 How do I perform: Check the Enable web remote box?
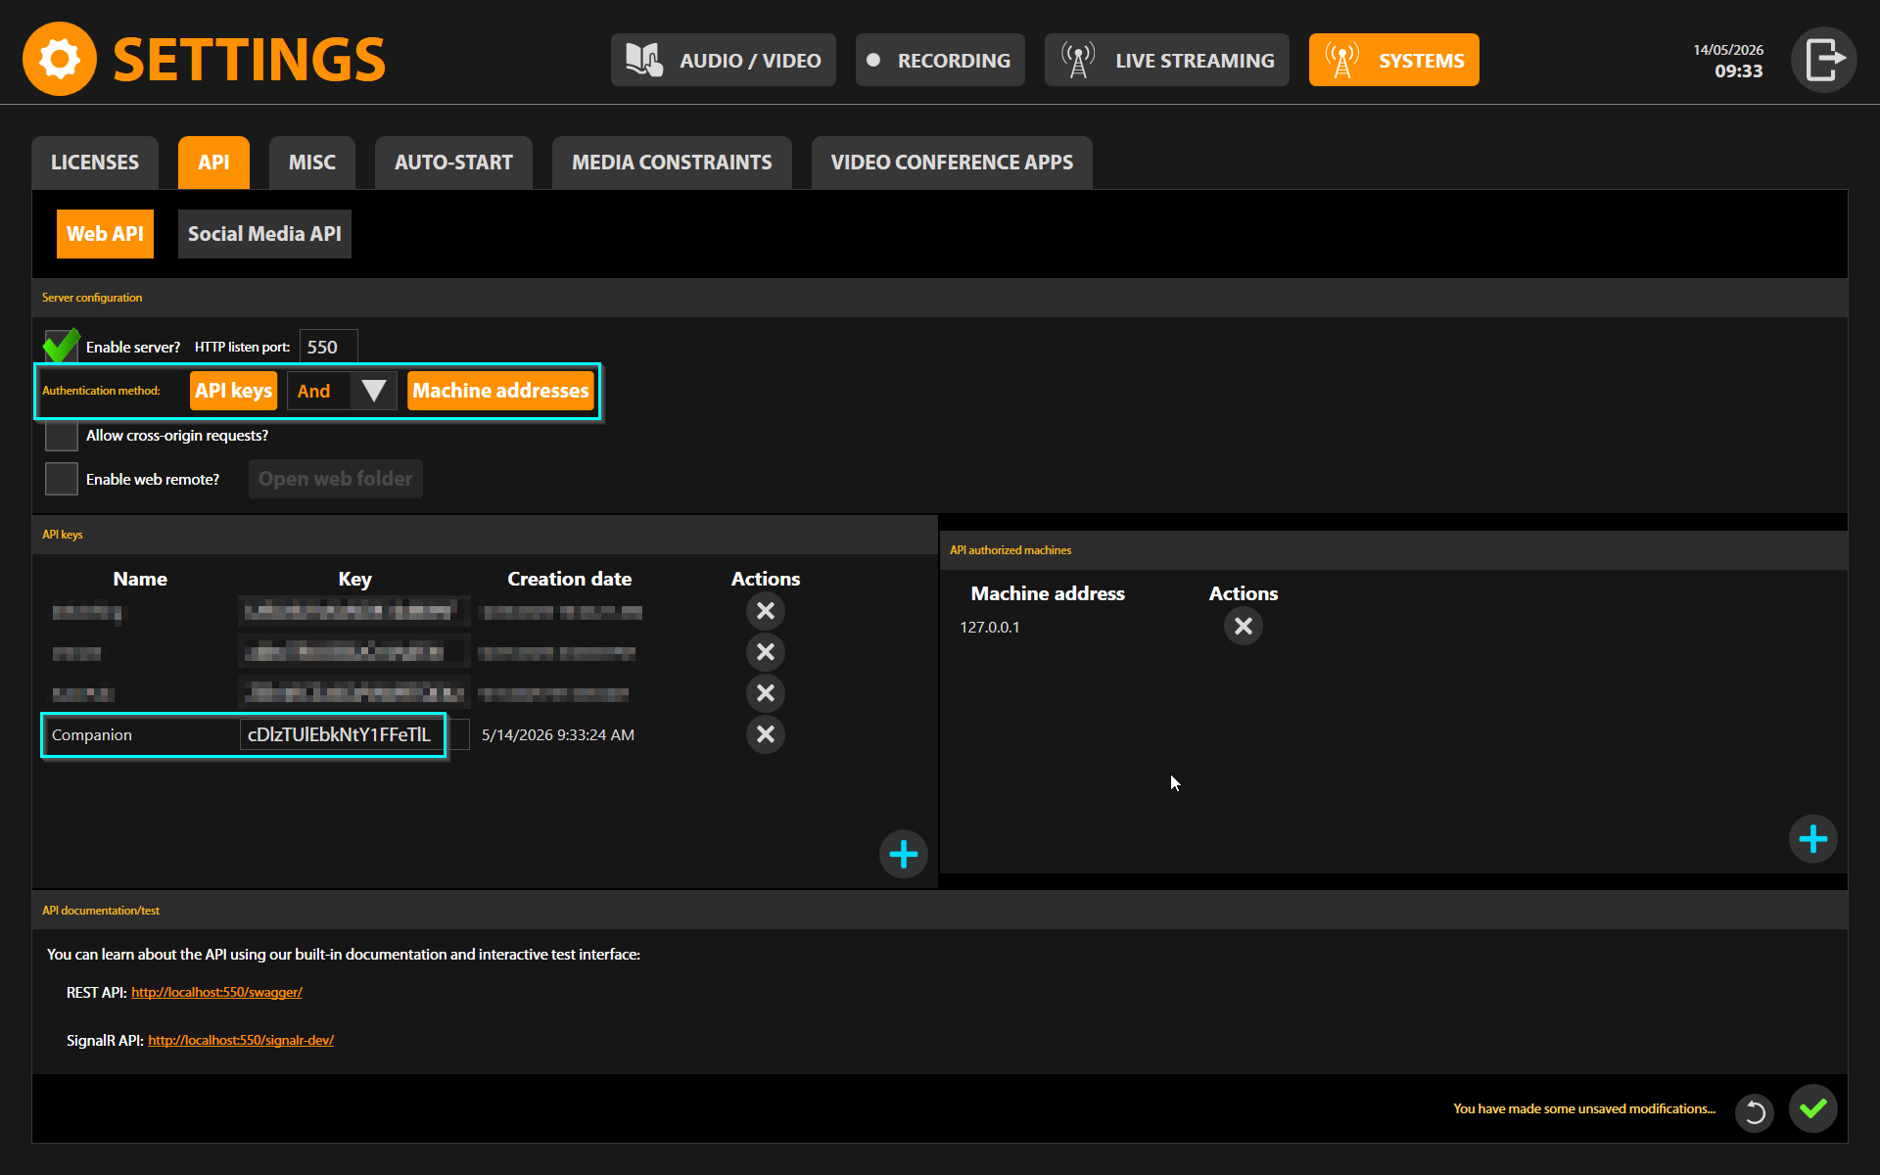click(x=62, y=479)
